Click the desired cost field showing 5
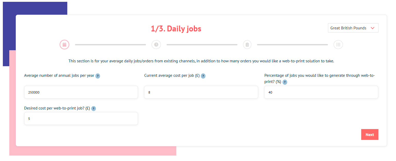This screenshot has width=396, height=161. 81,118
